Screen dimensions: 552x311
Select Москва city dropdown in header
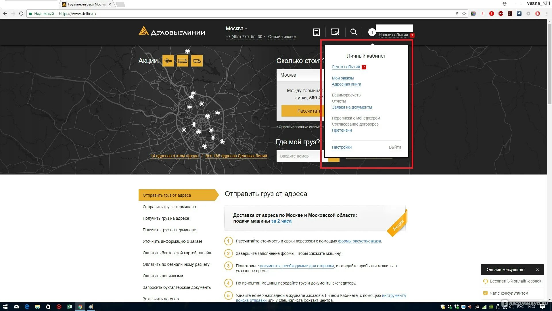point(236,28)
